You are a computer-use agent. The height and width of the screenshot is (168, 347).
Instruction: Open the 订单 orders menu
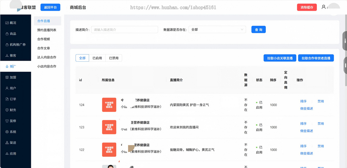pyautogui.click(x=15, y=99)
